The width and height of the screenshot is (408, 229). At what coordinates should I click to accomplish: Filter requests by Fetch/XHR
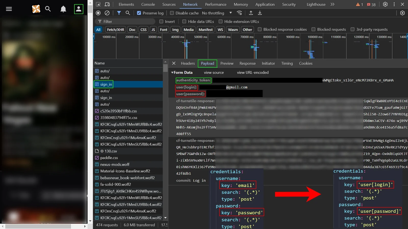tap(116, 30)
